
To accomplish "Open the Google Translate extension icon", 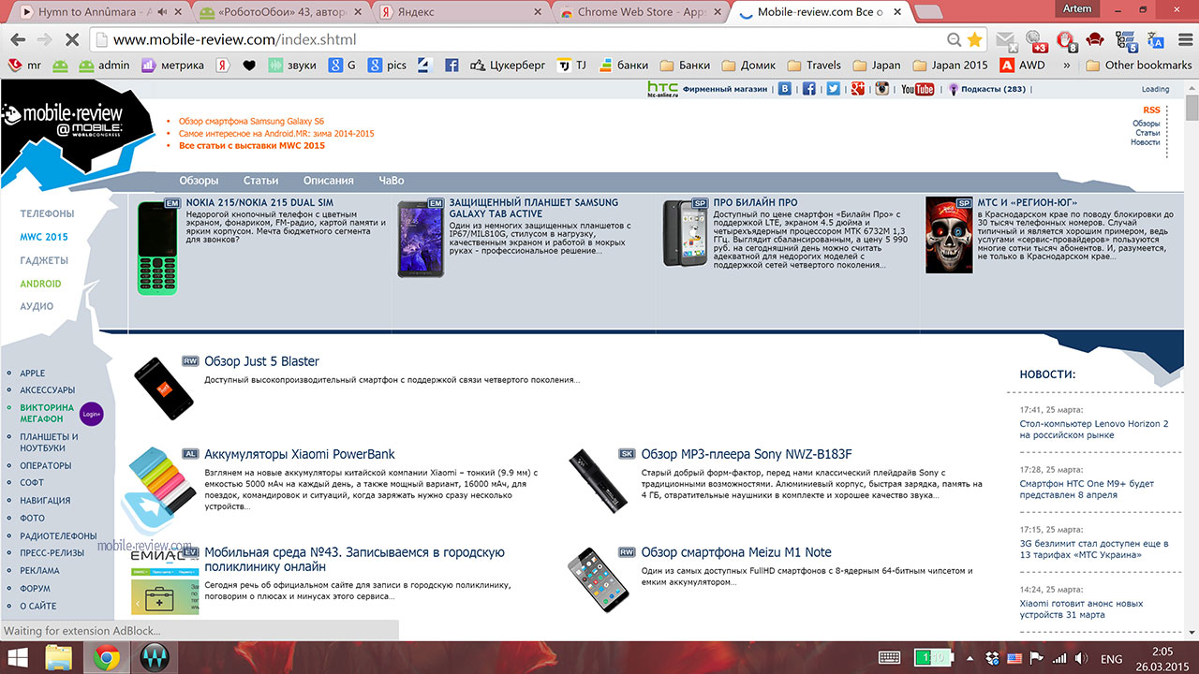I will pos(1156,40).
